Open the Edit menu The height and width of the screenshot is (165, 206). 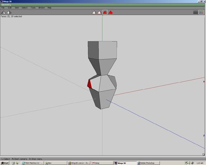(10, 8)
